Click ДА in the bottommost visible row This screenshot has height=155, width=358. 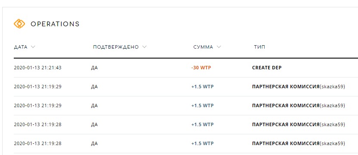pos(94,143)
